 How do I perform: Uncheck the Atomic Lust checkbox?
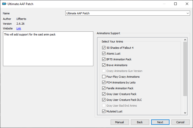click(104, 54)
